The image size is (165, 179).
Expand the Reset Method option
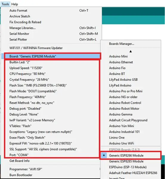(x=51, y=103)
